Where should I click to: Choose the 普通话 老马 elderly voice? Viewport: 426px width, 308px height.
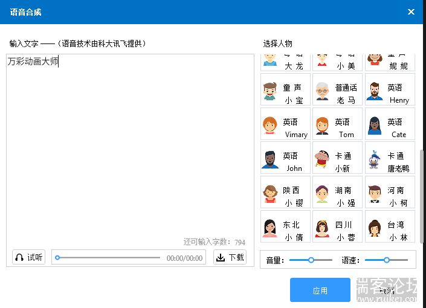click(337, 89)
